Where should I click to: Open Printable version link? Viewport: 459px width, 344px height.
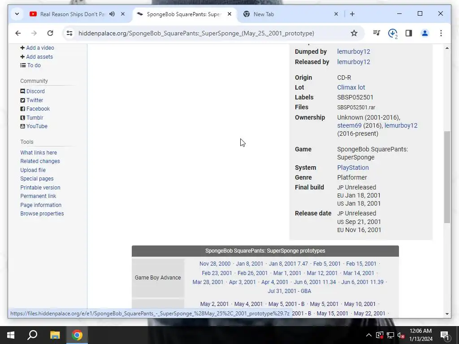40,188
